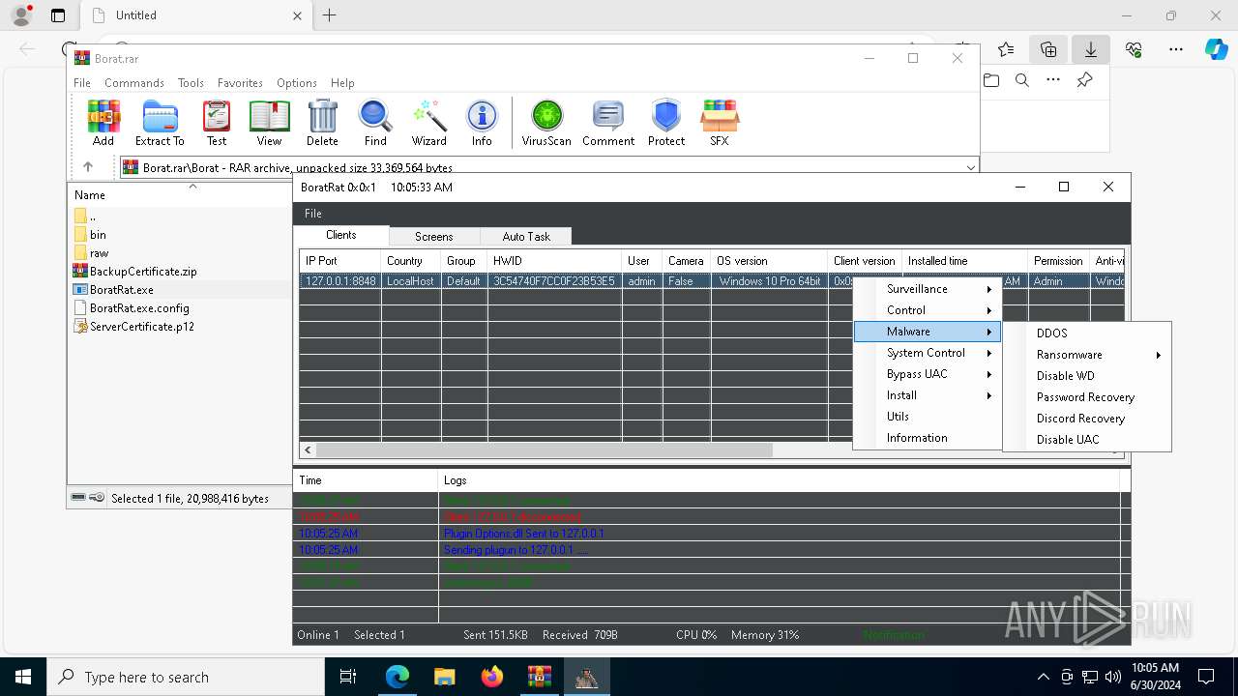
Task: Expand the Bypass UAC submenu
Action: click(927, 374)
